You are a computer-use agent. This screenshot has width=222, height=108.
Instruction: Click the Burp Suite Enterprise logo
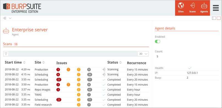point(22,8)
